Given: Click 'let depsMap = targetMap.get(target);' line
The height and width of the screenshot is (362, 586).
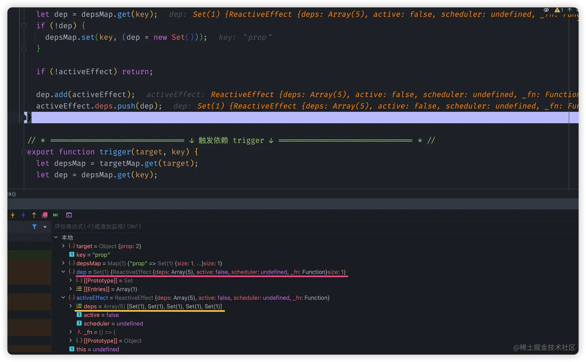Looking at the screenshot, I should [x=117, y=164].
